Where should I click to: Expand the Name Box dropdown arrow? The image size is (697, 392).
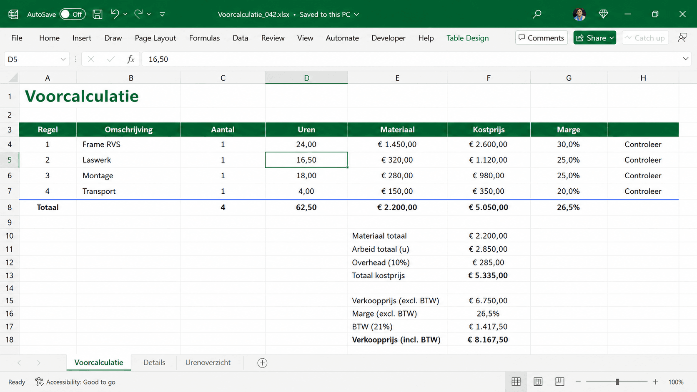(x=63, y=59)
